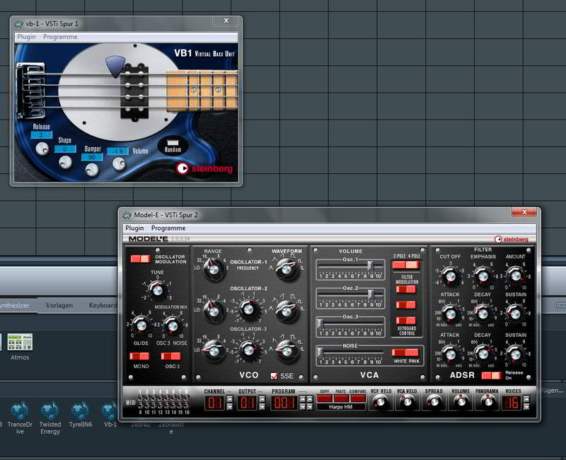Increase Voices with its up arrow

(x=526, y=399)
